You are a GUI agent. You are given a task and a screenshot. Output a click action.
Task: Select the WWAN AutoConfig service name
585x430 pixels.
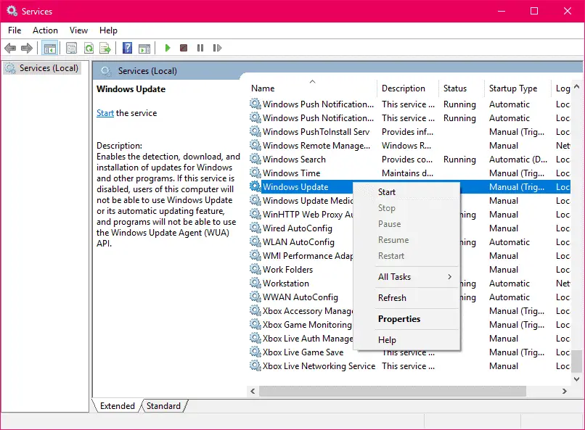click(x=300, y=297)
